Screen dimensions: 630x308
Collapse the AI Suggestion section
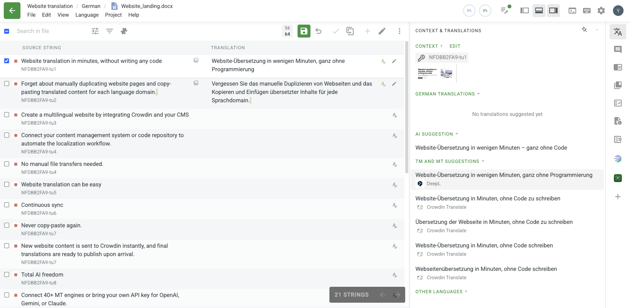437,134
